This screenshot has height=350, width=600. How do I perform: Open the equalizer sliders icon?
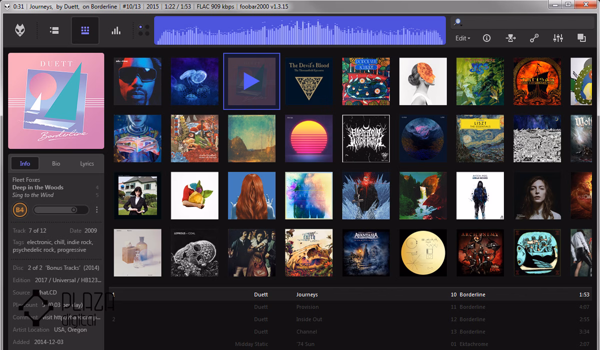pyautogui.click(x=558, y=38)
